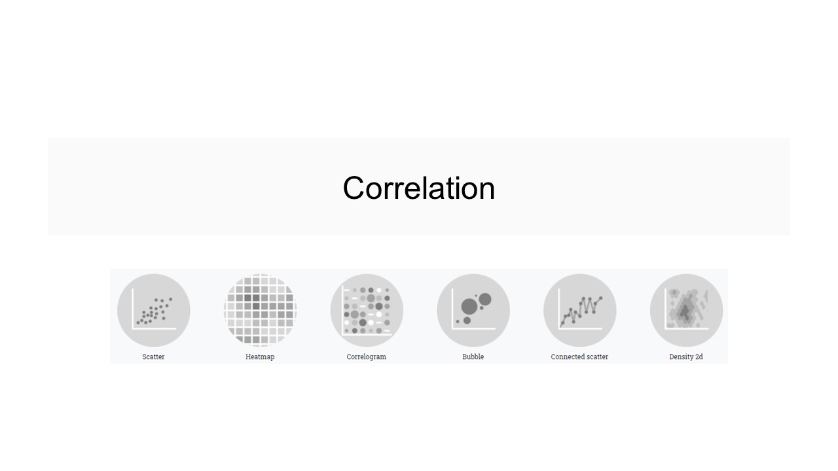This screenshot has height=471, width=838.
Task: Click the "Correlogram" label text
Action: 367,357
